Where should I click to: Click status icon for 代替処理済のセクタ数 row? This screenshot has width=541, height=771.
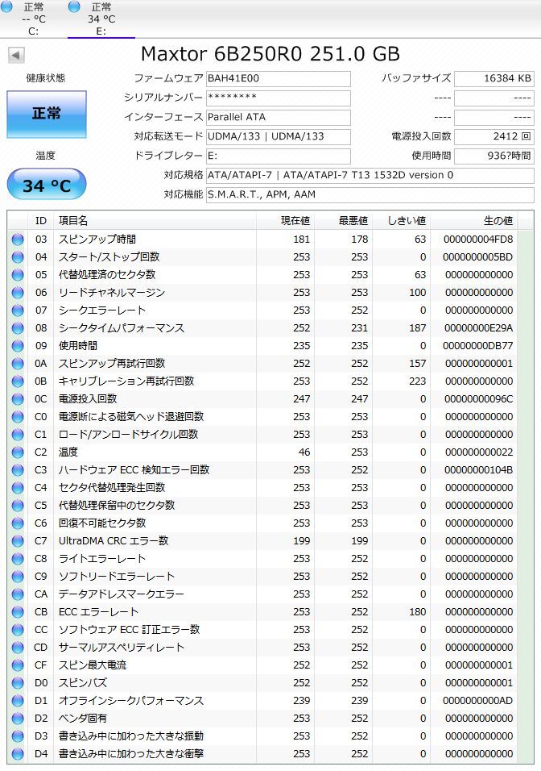click(18, 275)
